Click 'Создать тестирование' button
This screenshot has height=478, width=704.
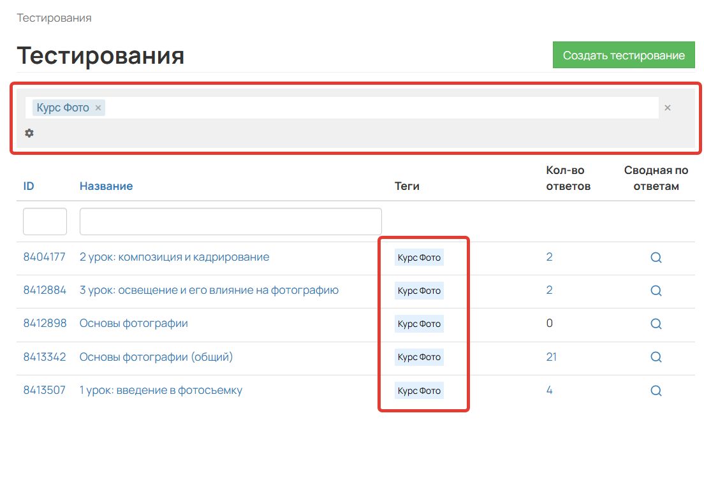coord(624,55)
